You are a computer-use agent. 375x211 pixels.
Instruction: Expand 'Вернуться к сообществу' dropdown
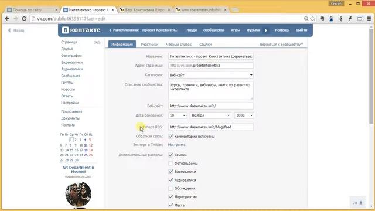(x=281, y=45)
